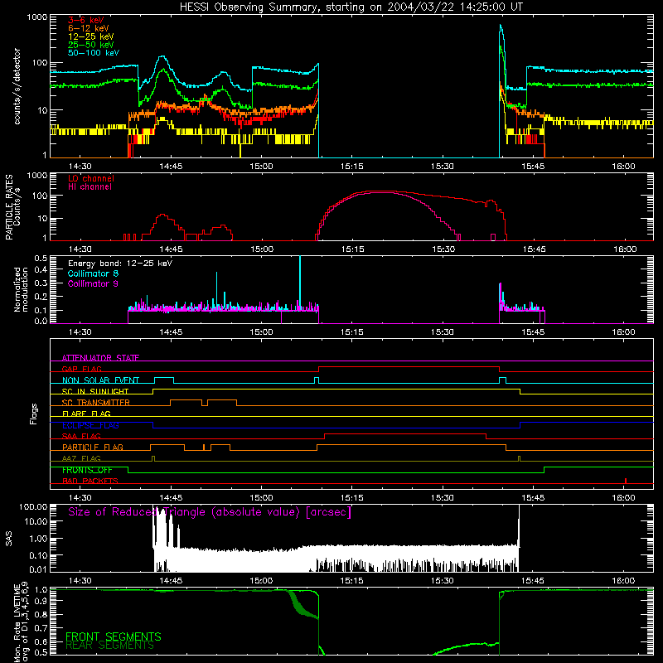This screenshot has height=663, width=663.
Task: Click the 0.5 y-axis value on modulation panel
Action: (40, 259)
